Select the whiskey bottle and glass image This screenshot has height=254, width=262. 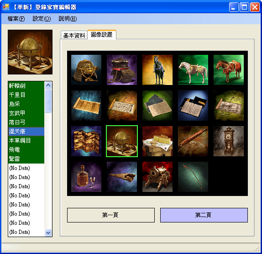click(x=86, y=177)
